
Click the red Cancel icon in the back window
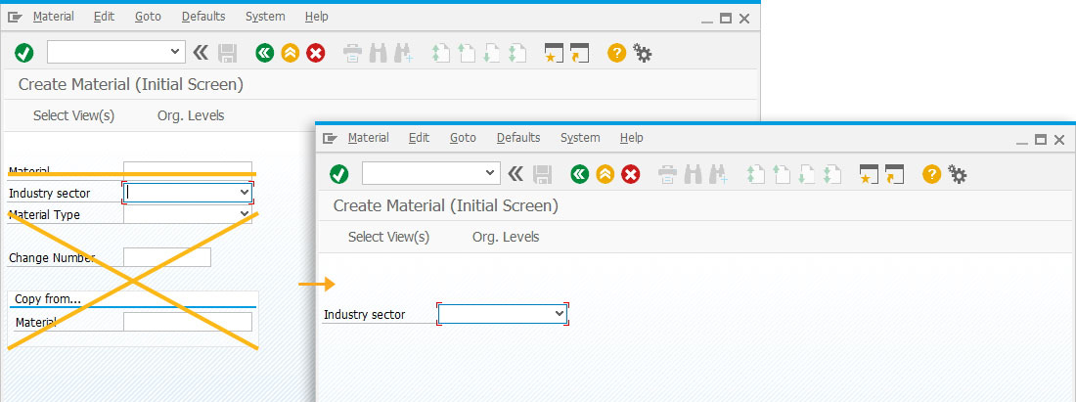pyautogui.click(x=316, y=53)
